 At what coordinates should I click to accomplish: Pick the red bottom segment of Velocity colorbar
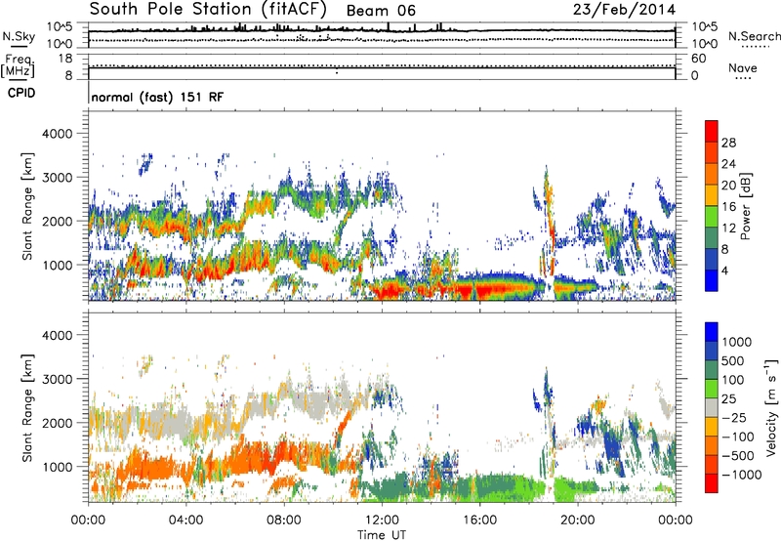pyautogui.click(x=712, y=483)
